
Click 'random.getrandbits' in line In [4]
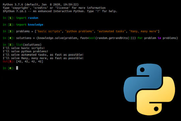pos(112,38)
